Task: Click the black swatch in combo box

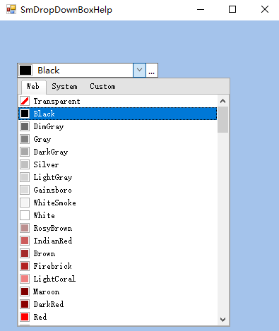Action: click(x=25, y=70)
